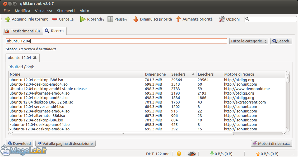Viewport: 298px width, 157px height.
Task: Switch to the Ricerca tab
Action: 55,31
